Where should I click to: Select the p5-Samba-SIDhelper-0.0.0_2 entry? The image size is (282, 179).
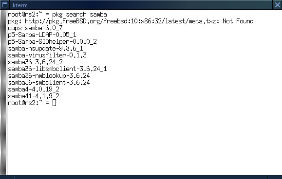pos(52,42)
